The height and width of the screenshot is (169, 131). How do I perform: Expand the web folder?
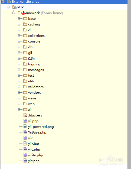pyautogui.click(x=19, y=104)
